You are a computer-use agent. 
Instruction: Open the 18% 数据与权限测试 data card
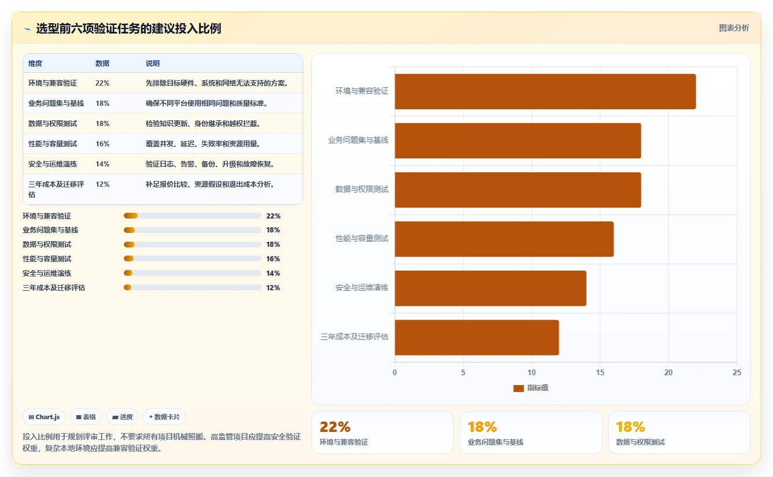pyautogui.click(x=679, y=432)
